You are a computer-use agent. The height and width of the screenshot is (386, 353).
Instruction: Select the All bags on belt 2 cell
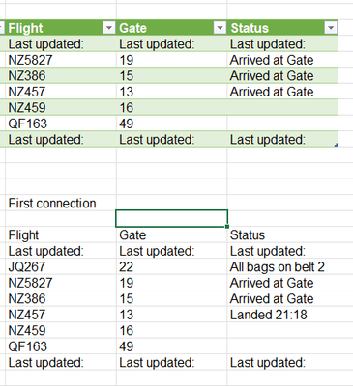[x=282, y=266]
